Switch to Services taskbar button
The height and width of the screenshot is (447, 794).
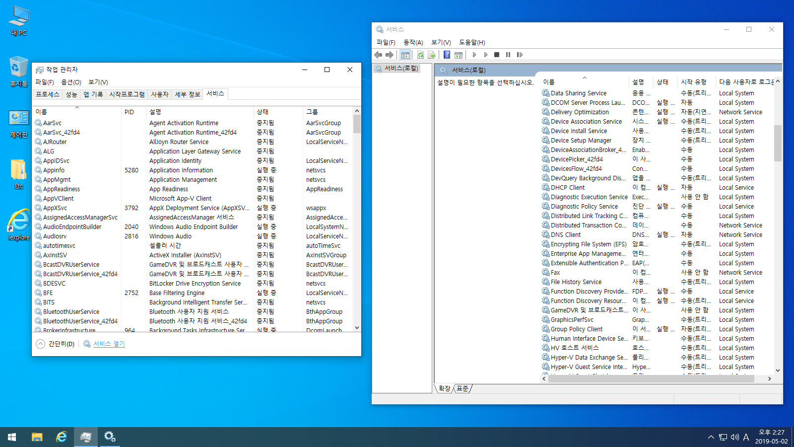[x=110, y=437]
